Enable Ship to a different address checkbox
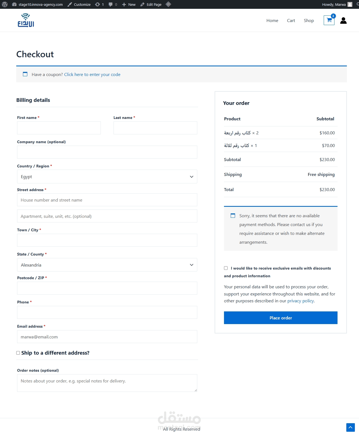Screen dimensions: 359x440 click(18, 353)
